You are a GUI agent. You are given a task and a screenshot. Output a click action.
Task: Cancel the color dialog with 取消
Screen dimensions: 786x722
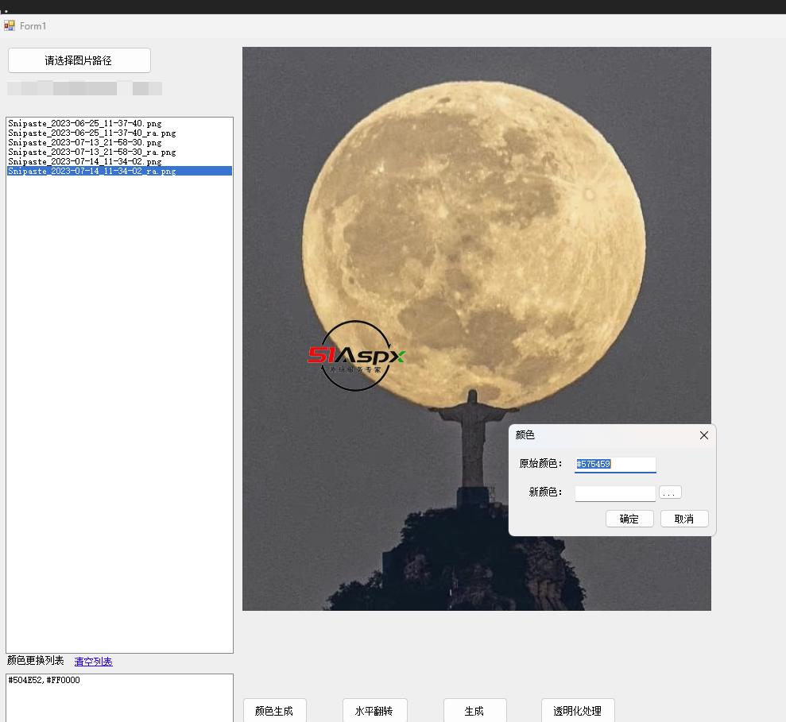click(683, 519)
